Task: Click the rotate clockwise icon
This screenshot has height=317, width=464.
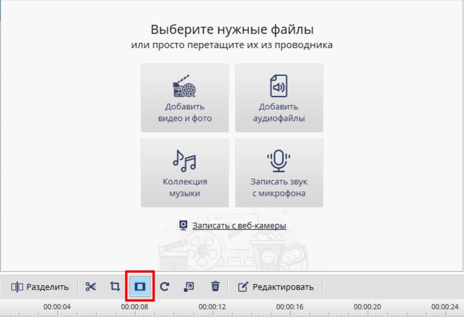Action: 164,286
